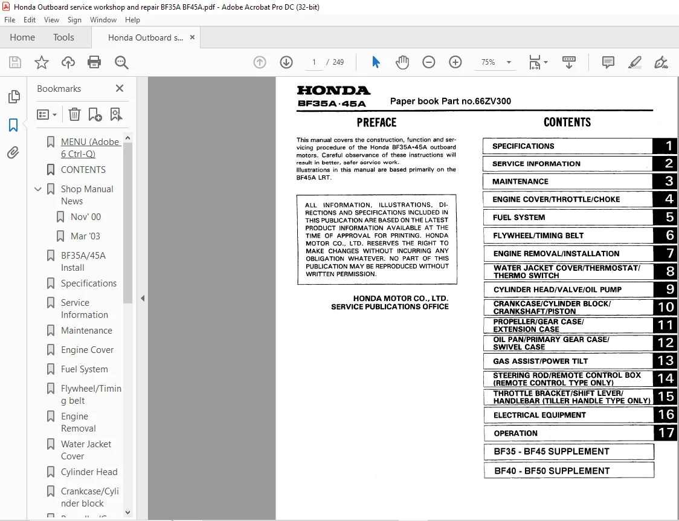Open BF40 - BF50 SUPPLEMENT link
Viewport: 679px width, 521px height.
568,470
